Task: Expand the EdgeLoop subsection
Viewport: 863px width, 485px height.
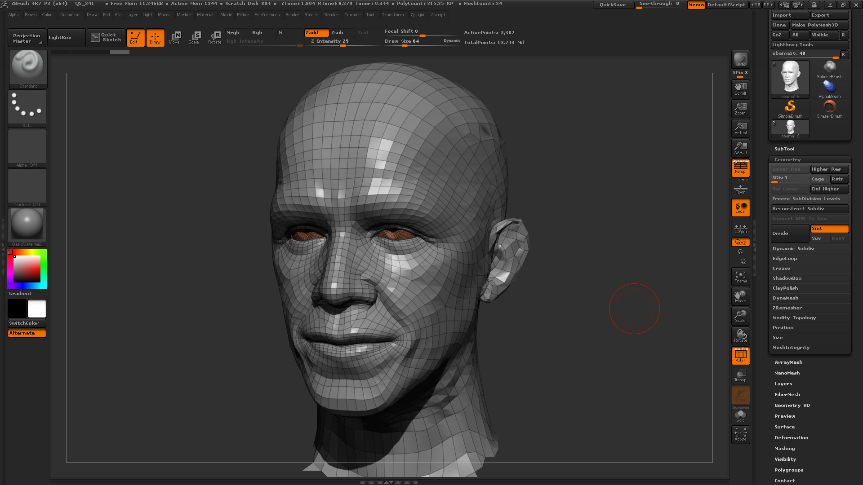Action: tap(785, 259)
